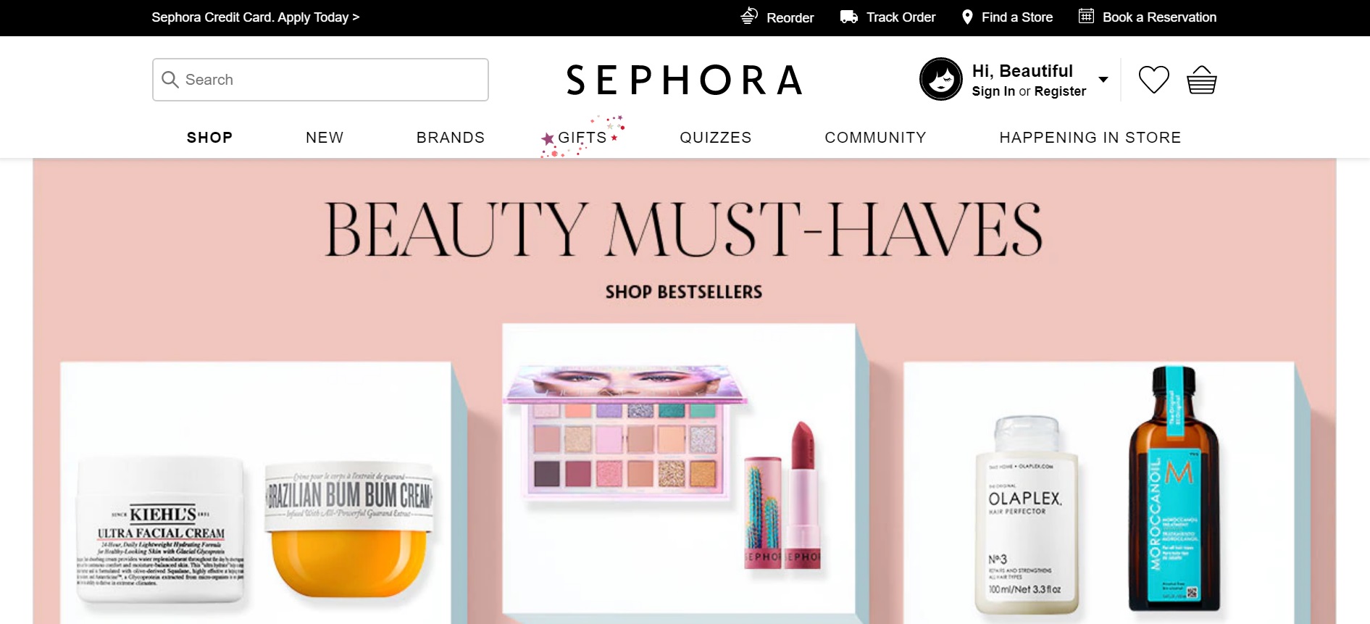Click the Sephora Credit Card Apply Today link
Viewport: 1370px width, 624px height.
pos(256,17)
